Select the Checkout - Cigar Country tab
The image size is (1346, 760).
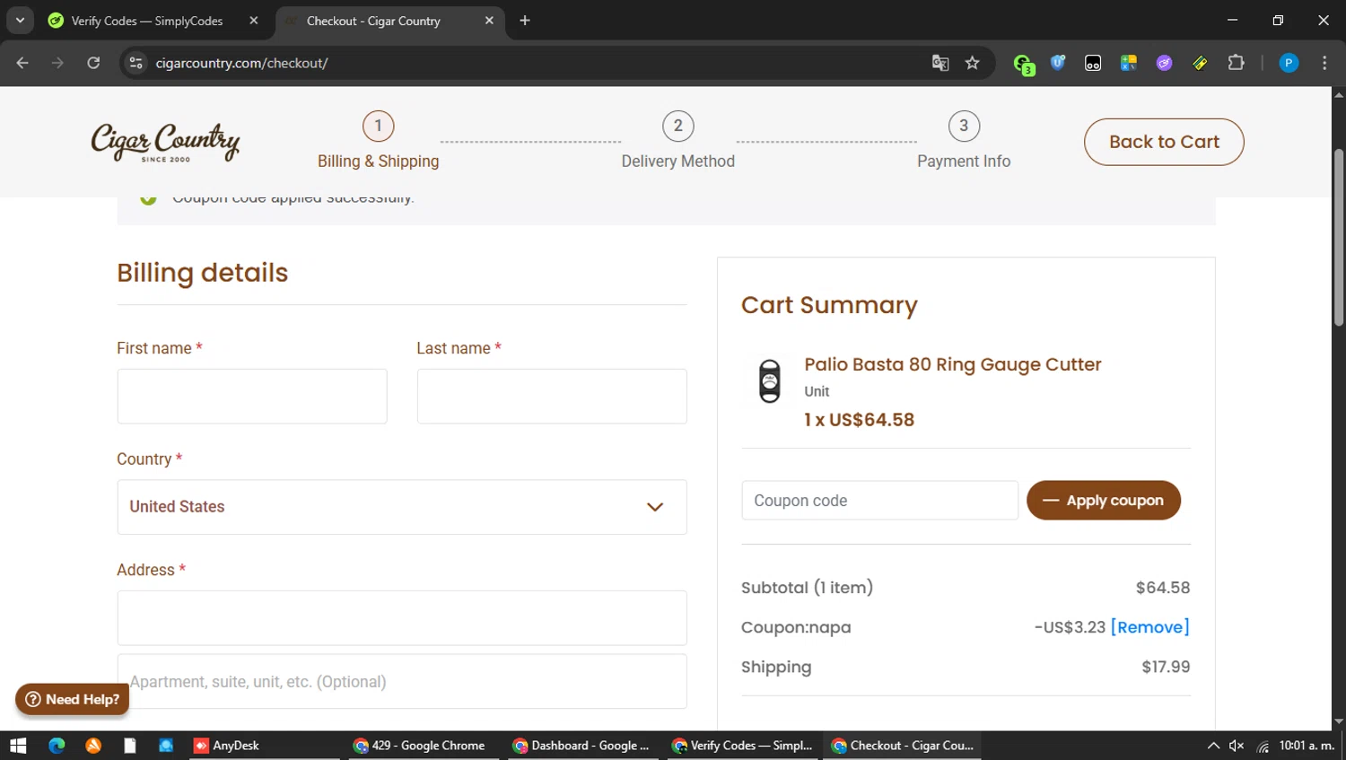click(x=373, y=21)
